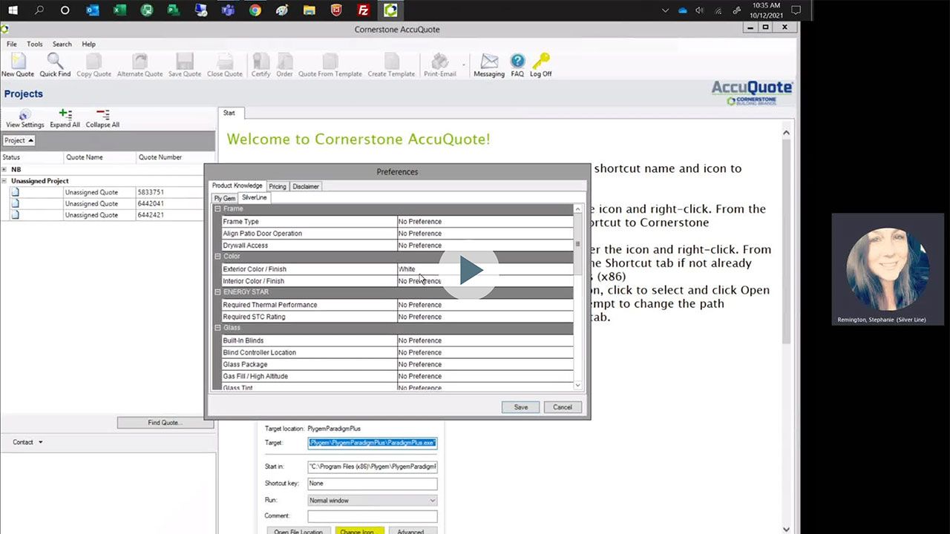This screenshot has height=534, width=950.
Task: Sort by Quote Name column header
Action: click(x=100, y=157)
